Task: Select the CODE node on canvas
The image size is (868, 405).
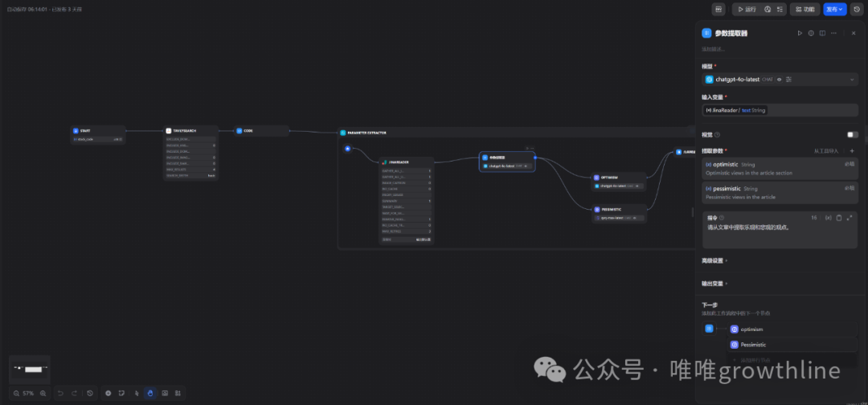Action: [261, 130]
